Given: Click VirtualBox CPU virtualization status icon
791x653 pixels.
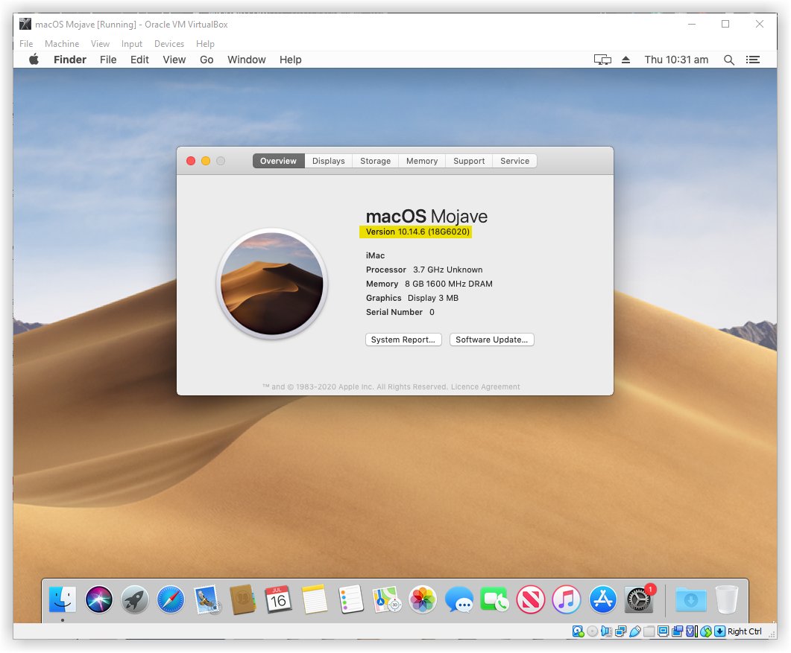Looking at the screenshot, I should click(692, 631).
